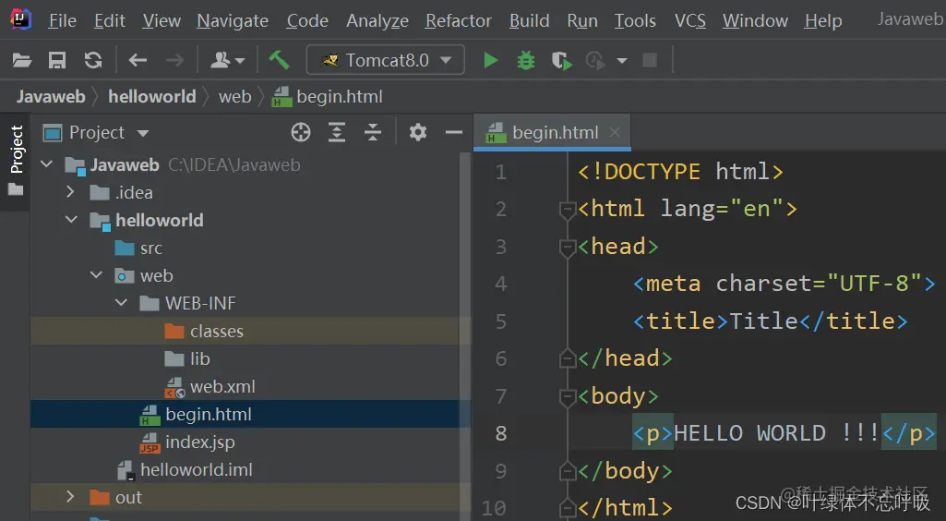Run Tomcat8.0 with the green play icon

[490, 60]
